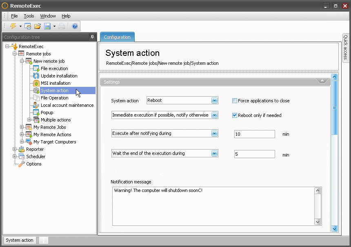The height and width of the screenshot is (247, 351).
Task: Open the Tools menu
Action: (x=29, y=16)
